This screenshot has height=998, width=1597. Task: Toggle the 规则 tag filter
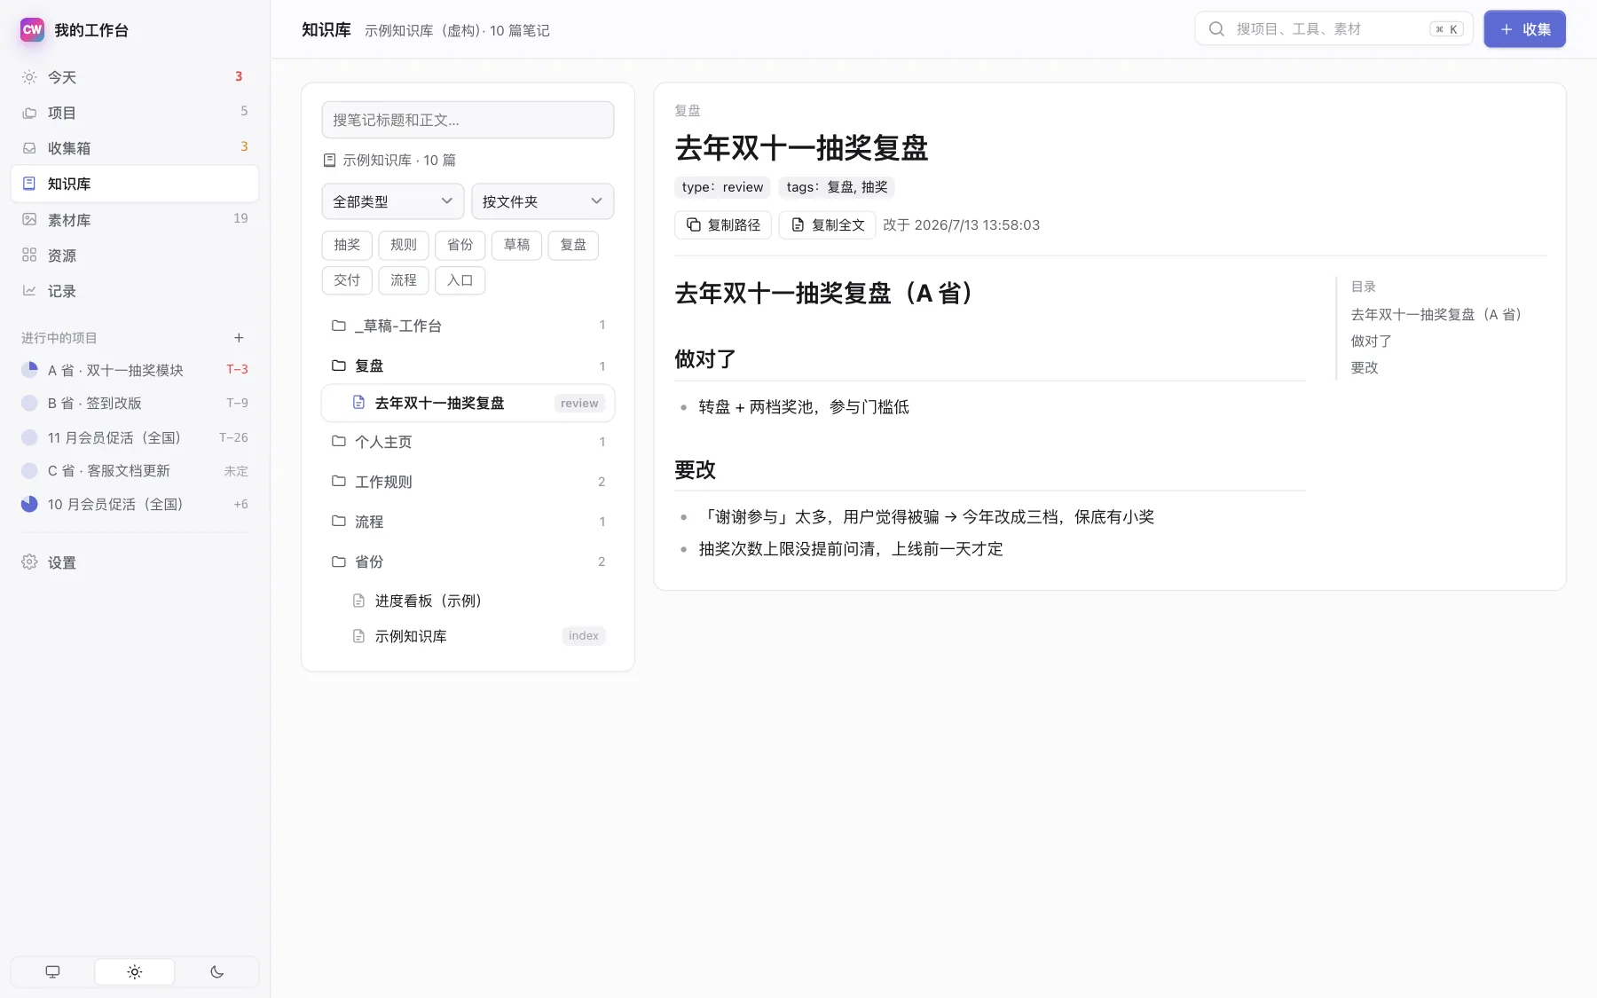coord(404,245)
